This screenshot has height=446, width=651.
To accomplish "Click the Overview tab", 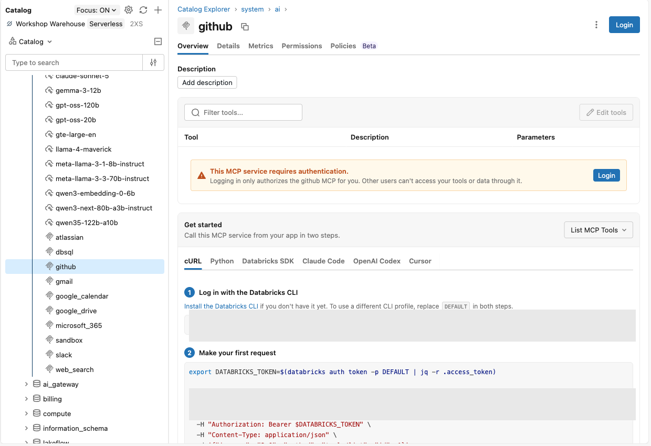I will 193,46.
